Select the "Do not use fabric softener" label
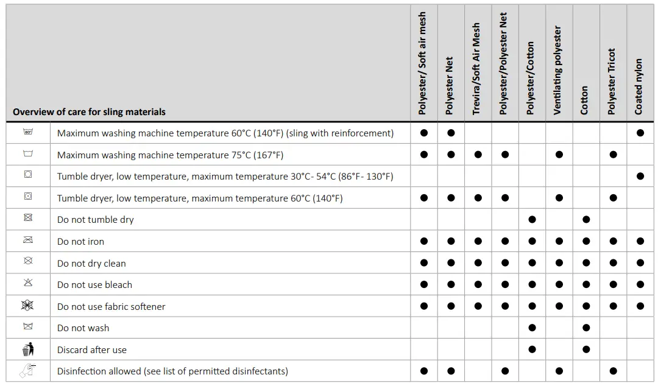 pos(111,306)
